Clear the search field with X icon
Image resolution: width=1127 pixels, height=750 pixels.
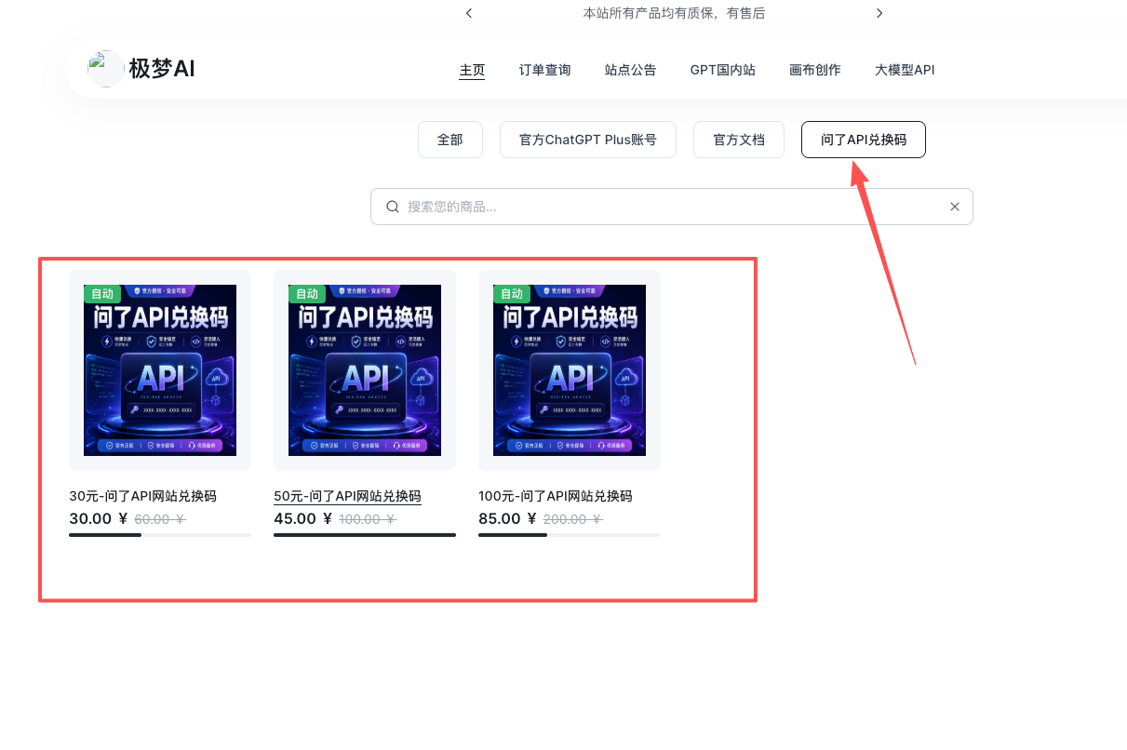(x=954, y=207)
